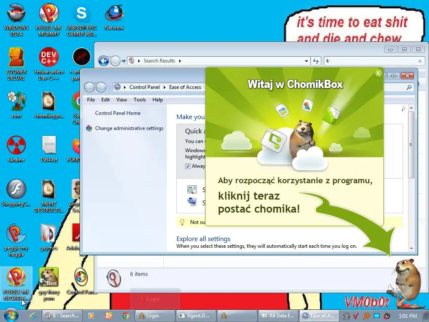
Task: Open recent pages dropdown in Search Results window
Action: pos(124,61)
